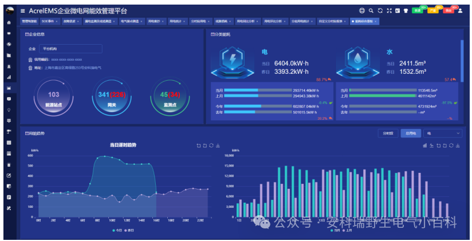
Task: Restore the monthly bar chart
Action: tap(451, 145)
